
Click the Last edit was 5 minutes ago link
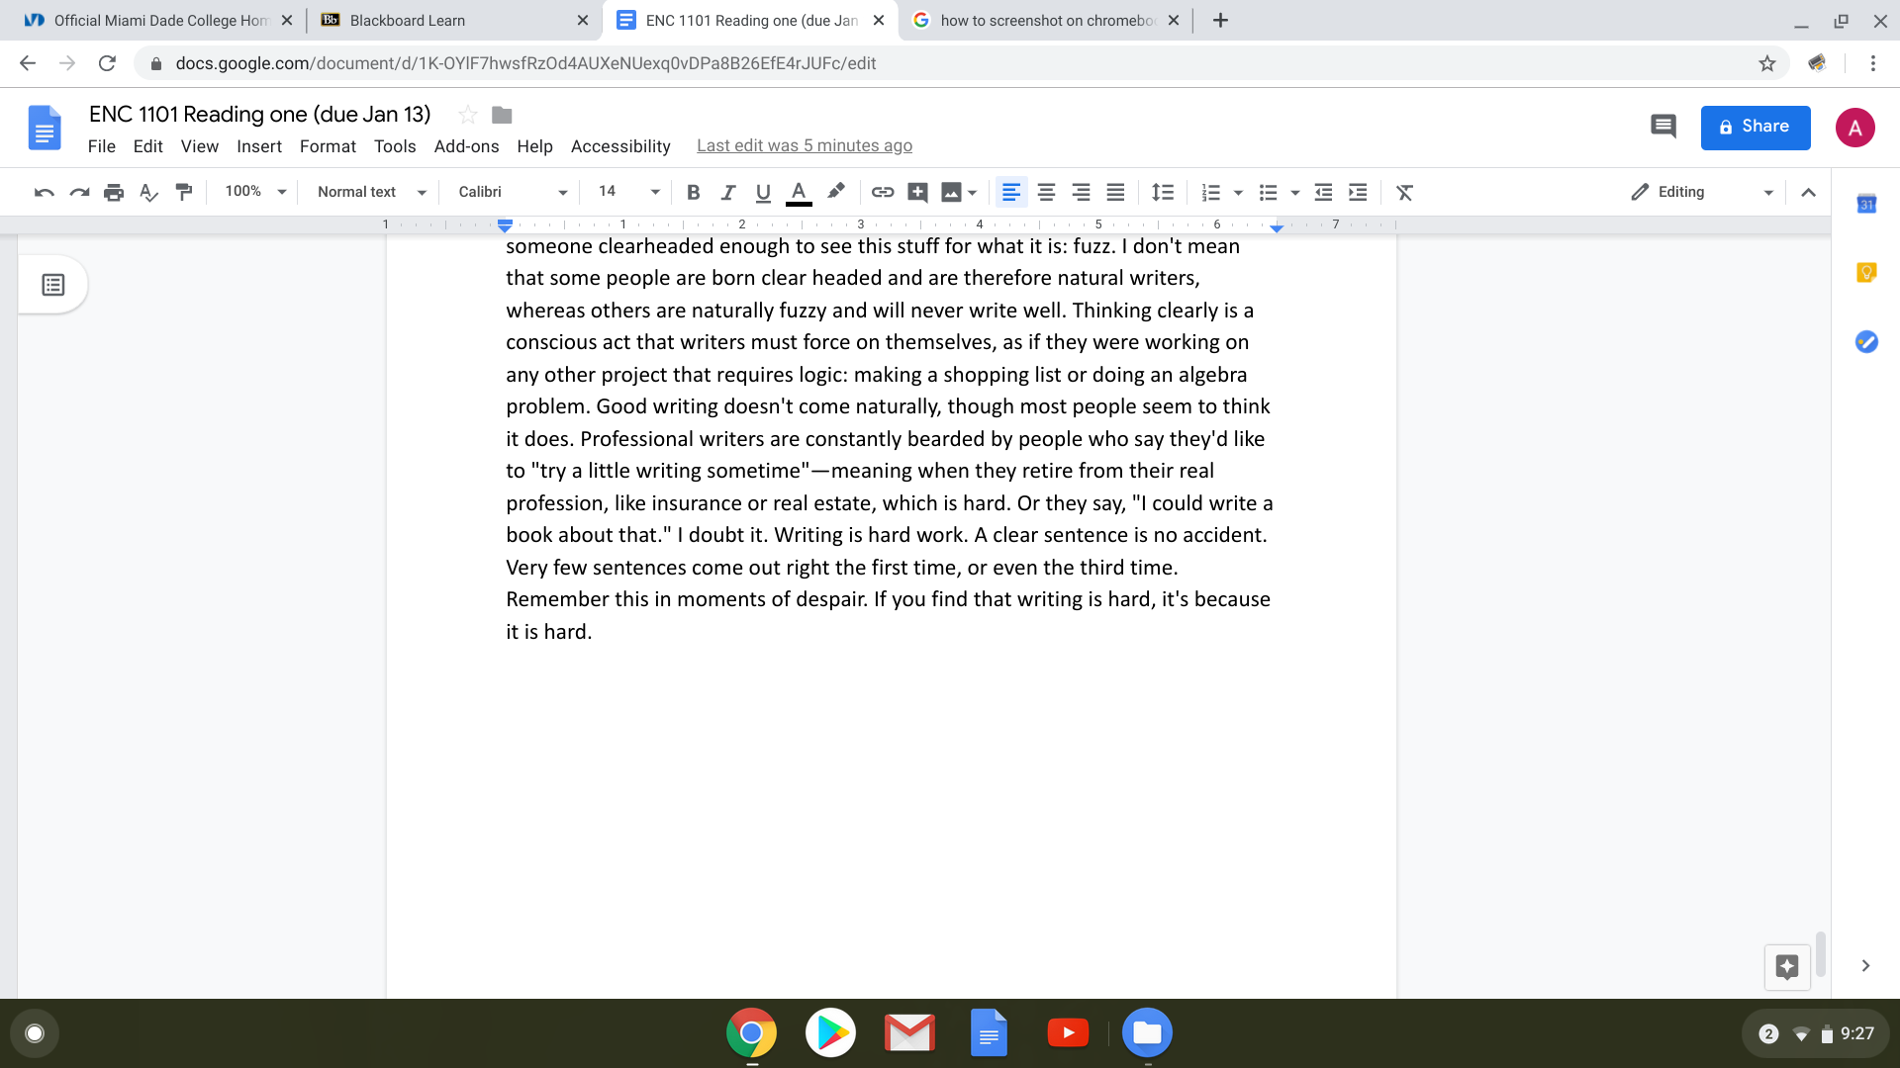pyautogui.click(x=805, y=145)
